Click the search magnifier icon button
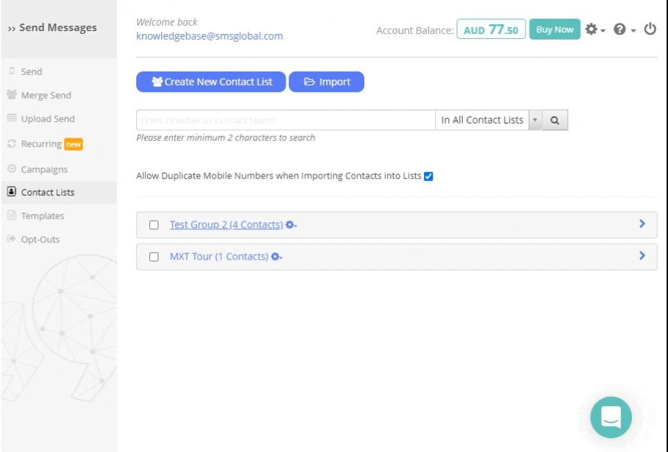Viewport: 668px width, 452px height. pos(555,120)
